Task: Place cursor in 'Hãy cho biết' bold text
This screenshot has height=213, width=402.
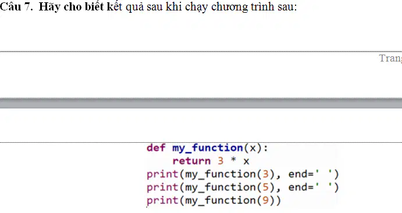Action: [x=72, y=7]
